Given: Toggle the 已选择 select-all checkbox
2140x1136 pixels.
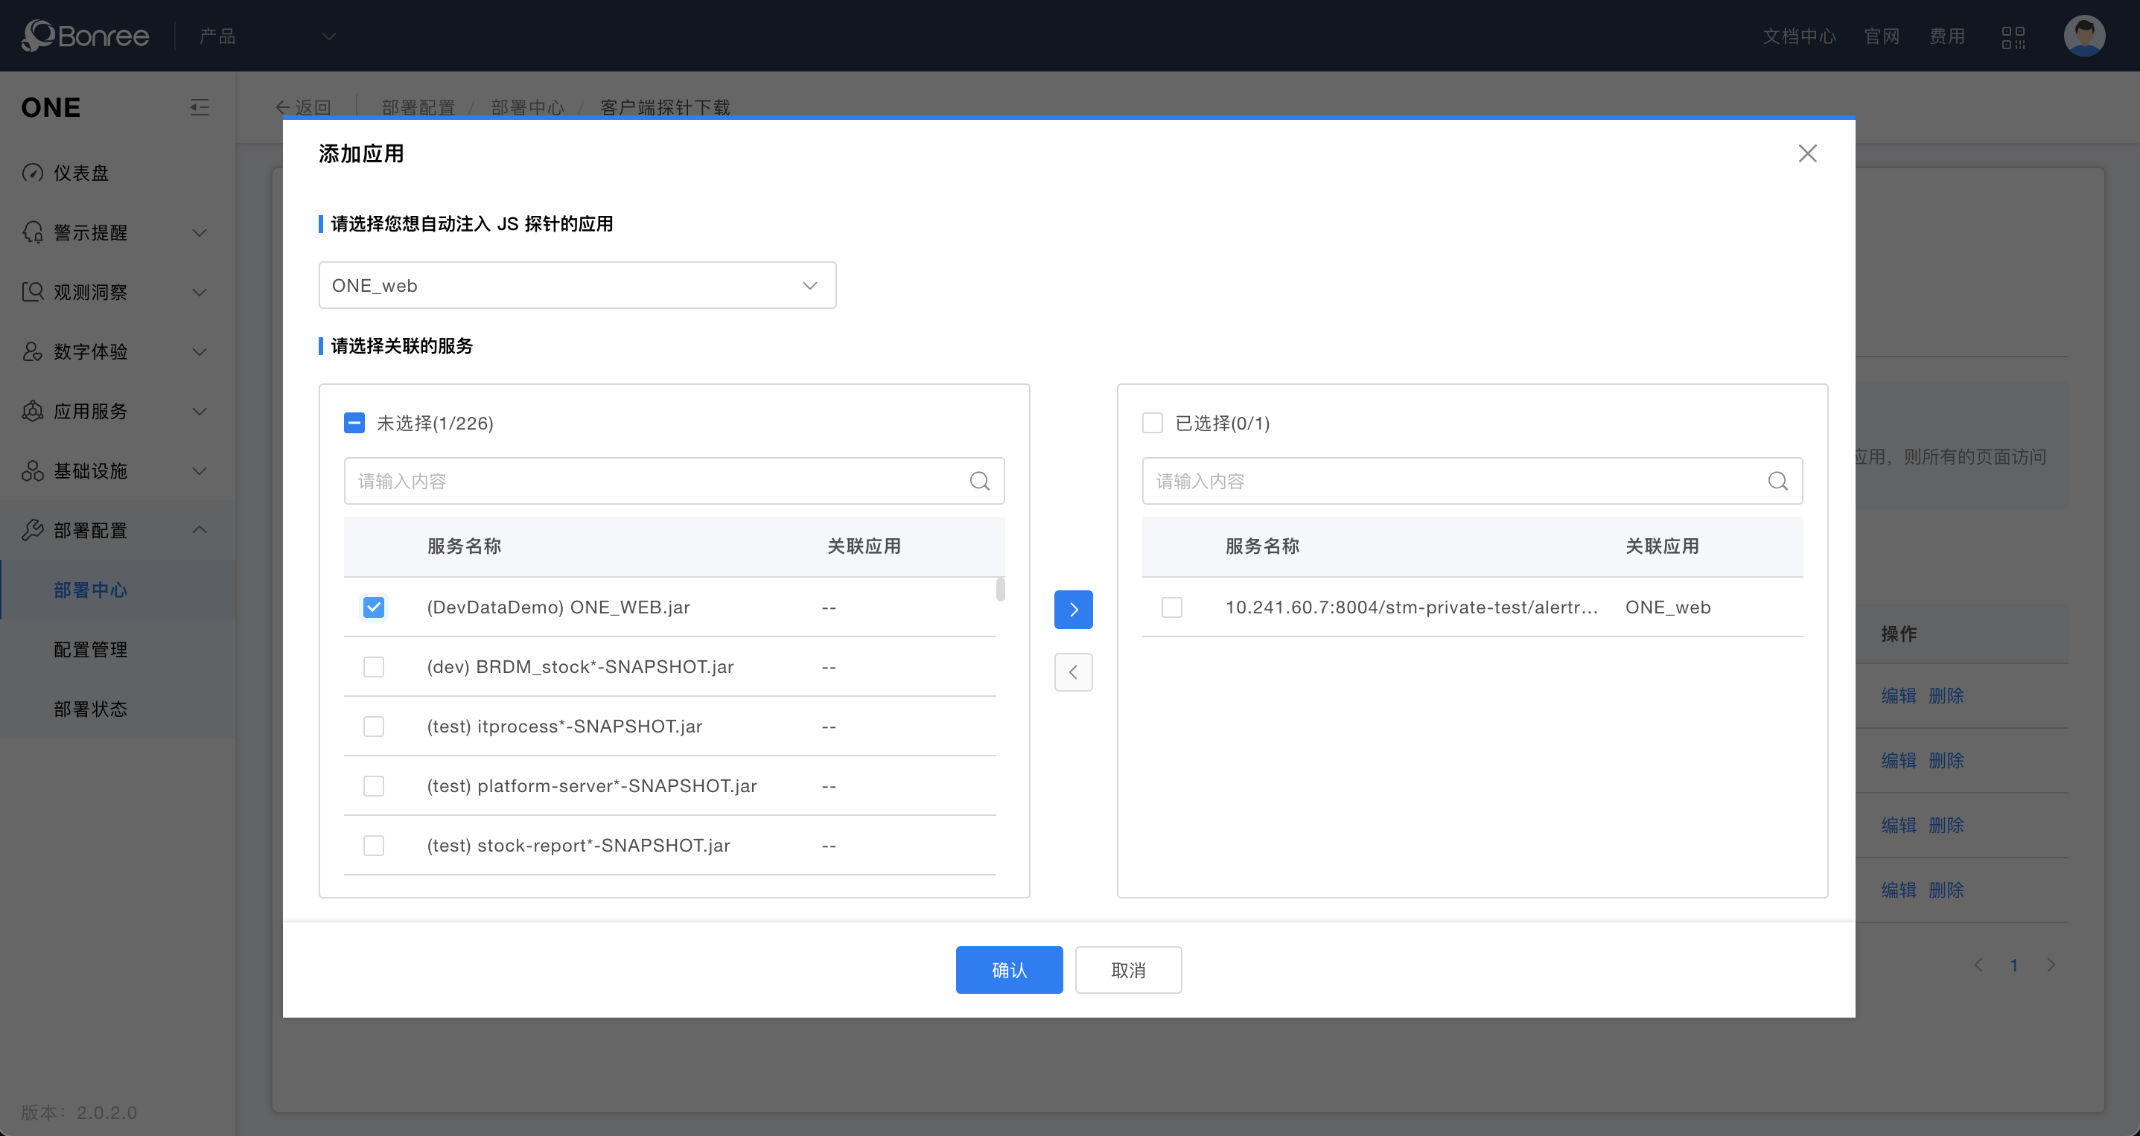Looking at the screenshot, I should (1152, 424).
